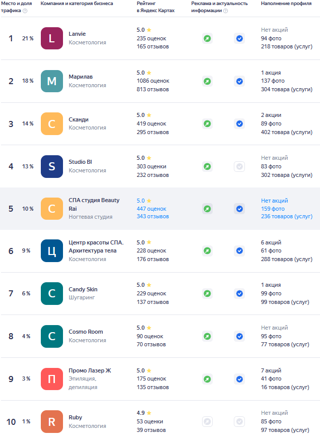320x441 pixels.
Task: Click the green advertising icon in Сканди row
Action: click(207, 123)
